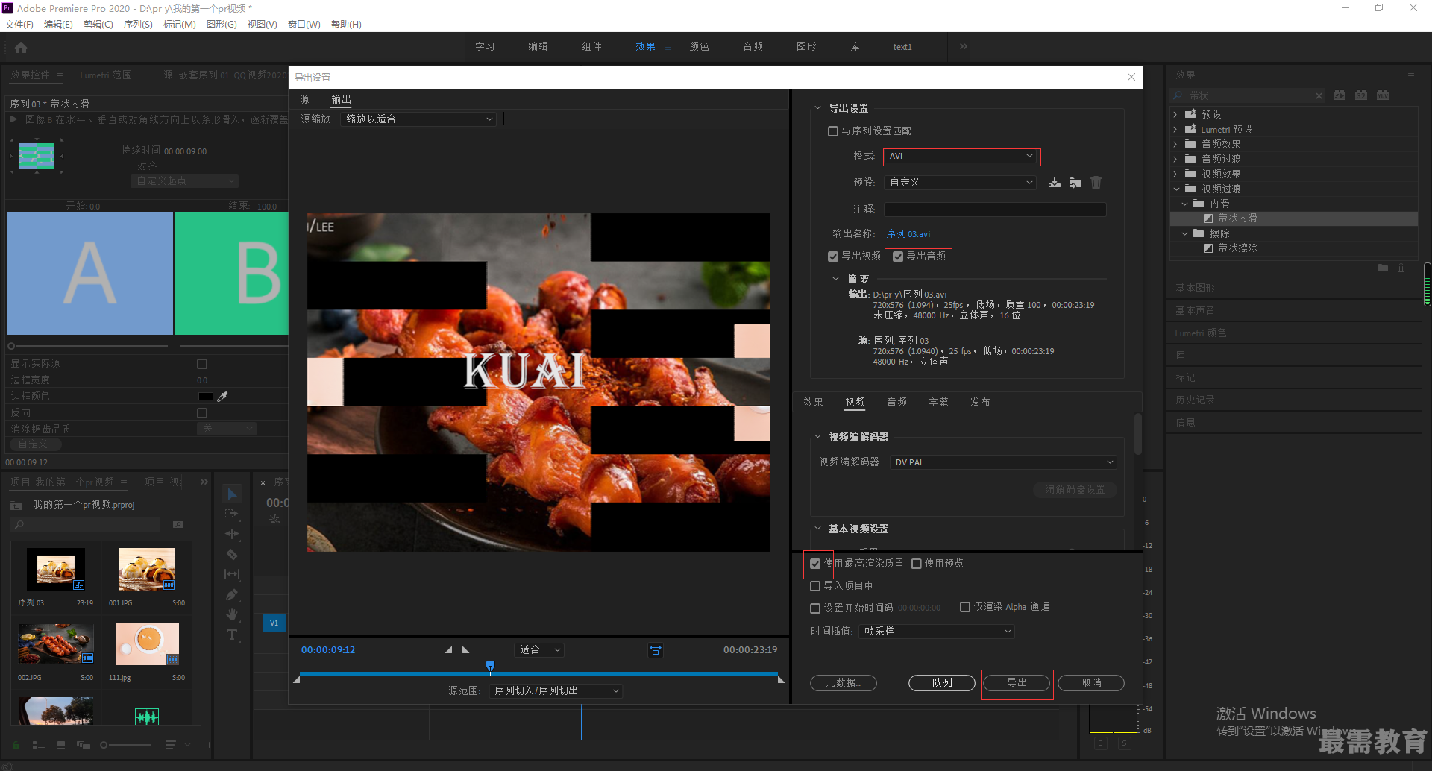This screenshot has height=771, width=1432.
Task: Click the find bin icon in project panel
Action: click(x=178, y=525)
